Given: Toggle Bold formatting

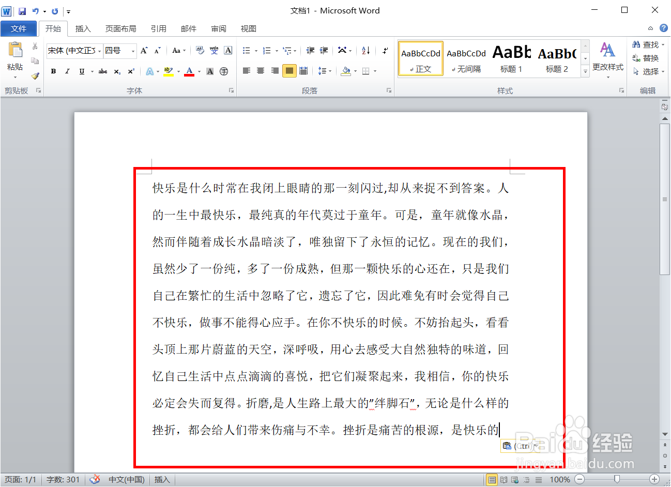Looking at the screenshot, I should click(53, 71).
